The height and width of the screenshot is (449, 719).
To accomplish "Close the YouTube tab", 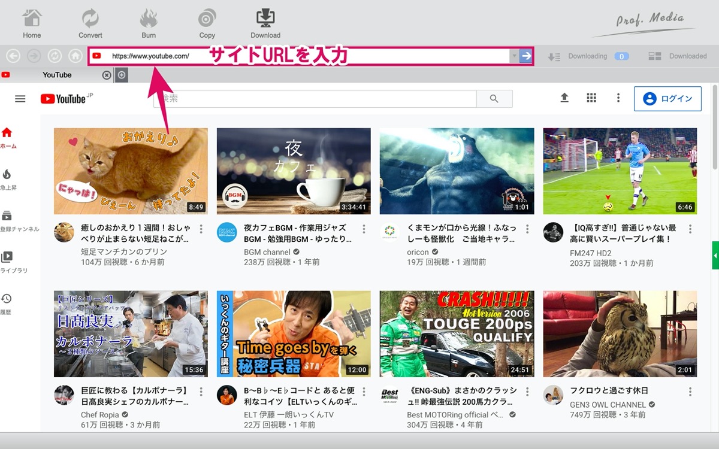I will 107,75.
